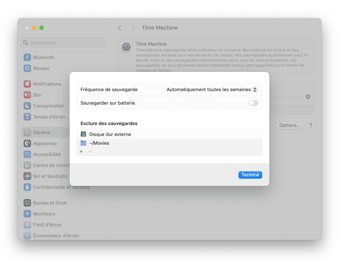The height and width of the screenshot is (261, 343).
Task: Add an exclusion with the plus button
Action: coord(81,152)
